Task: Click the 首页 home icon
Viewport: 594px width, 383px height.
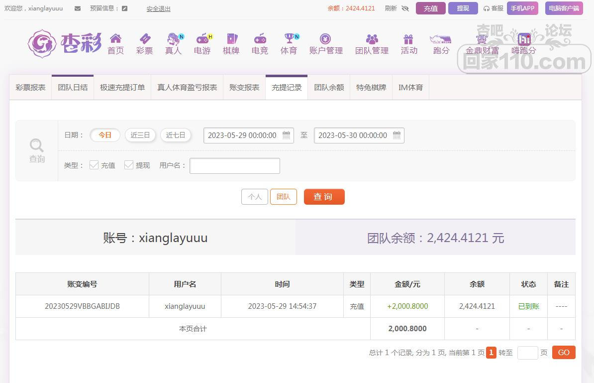Action: coord(115,38)
